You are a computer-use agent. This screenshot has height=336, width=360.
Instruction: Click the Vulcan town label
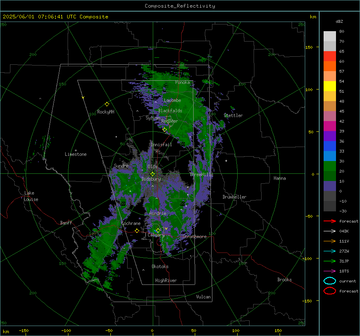204,297
